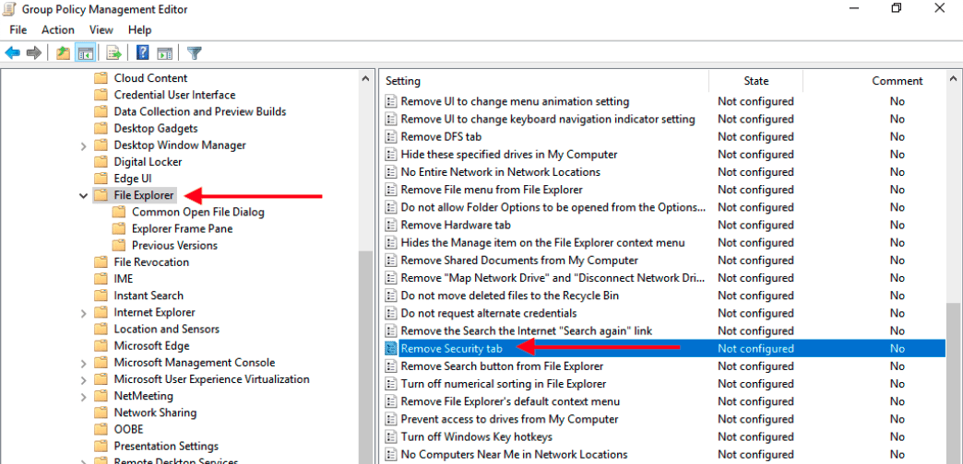Viewport: 963px width, 464px height.
Task: Expand the Internet Explorer tree node
Action: click(84, 313)
